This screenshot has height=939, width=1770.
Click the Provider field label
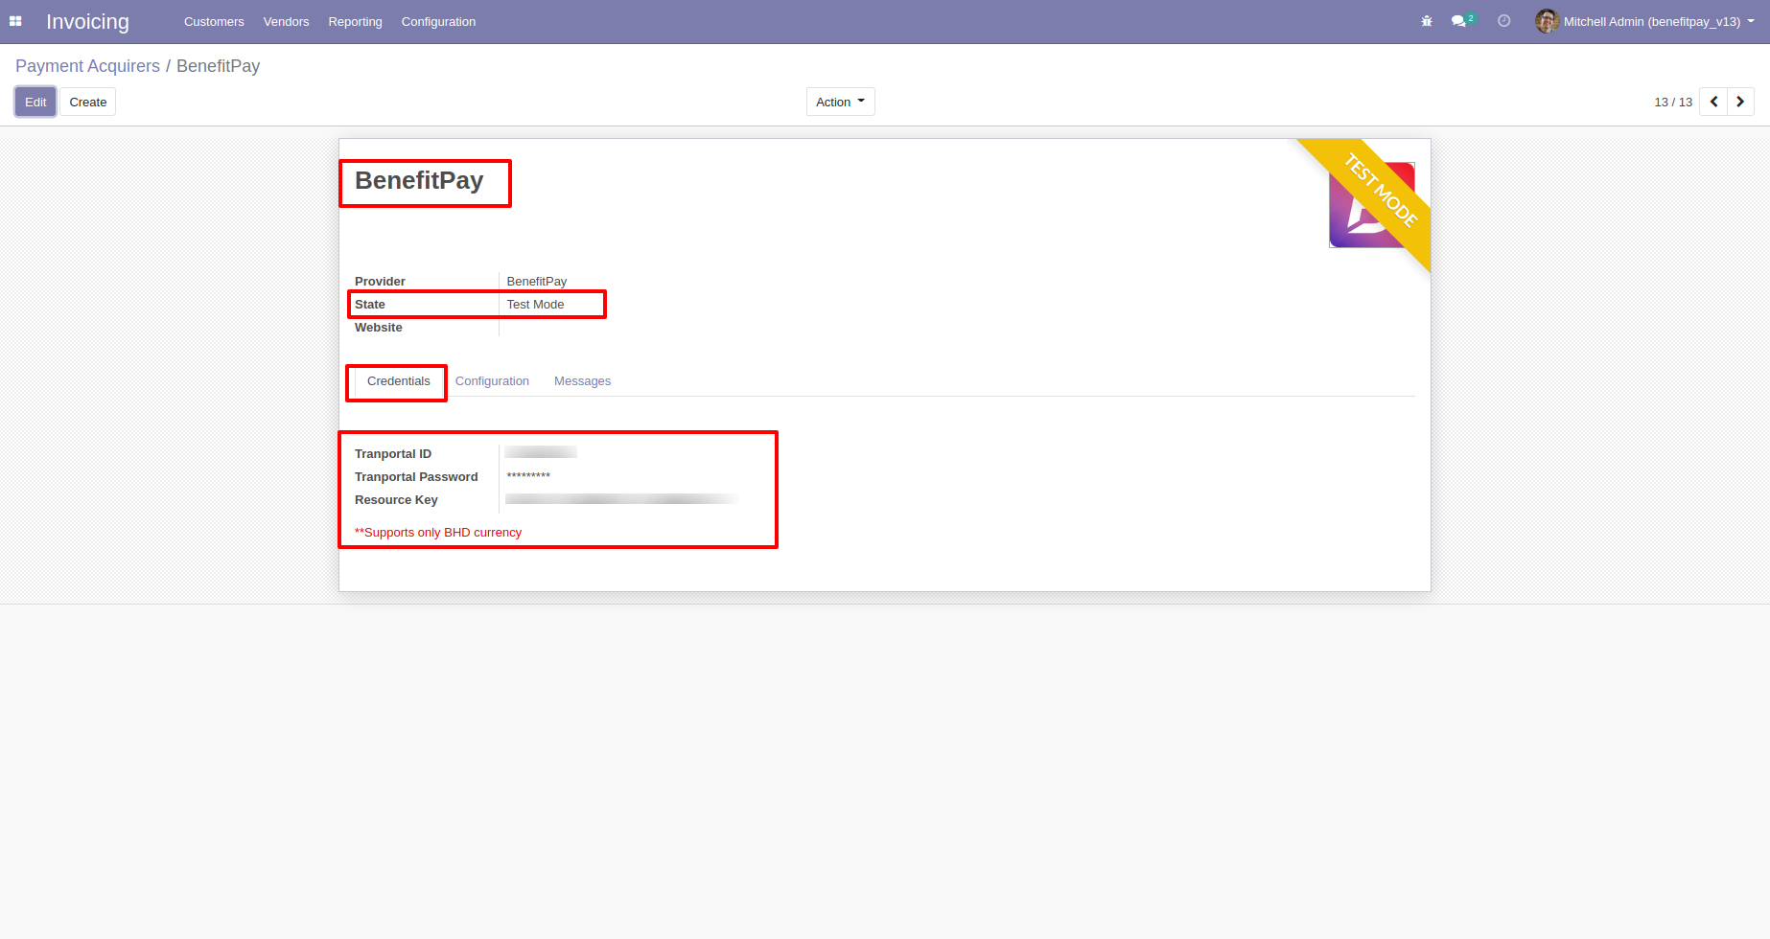point(380,281)
